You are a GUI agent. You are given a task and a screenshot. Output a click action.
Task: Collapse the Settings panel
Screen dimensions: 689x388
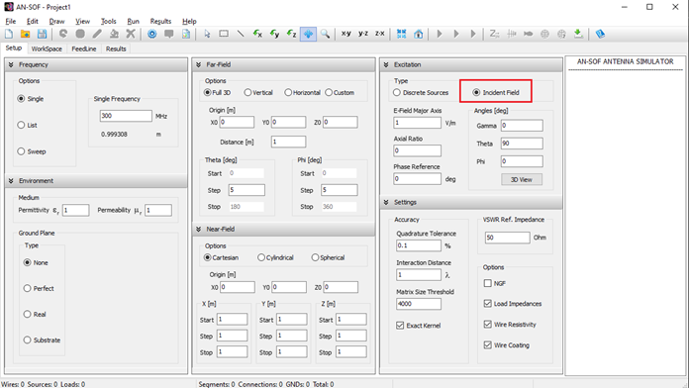[x=386, y=202]
